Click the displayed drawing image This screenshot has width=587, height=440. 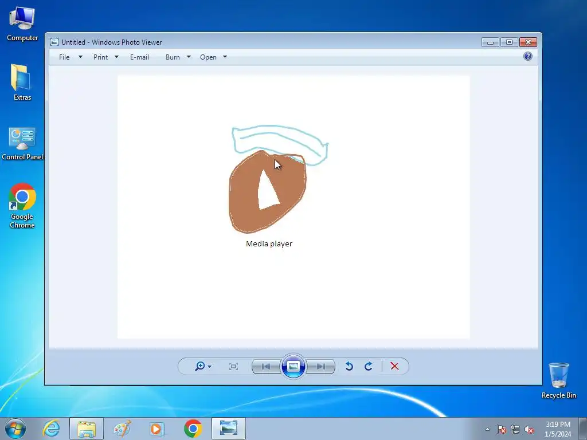(293, 207)
